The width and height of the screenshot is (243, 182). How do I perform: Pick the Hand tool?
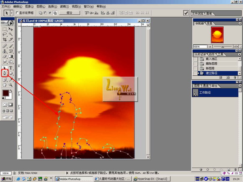5,85
